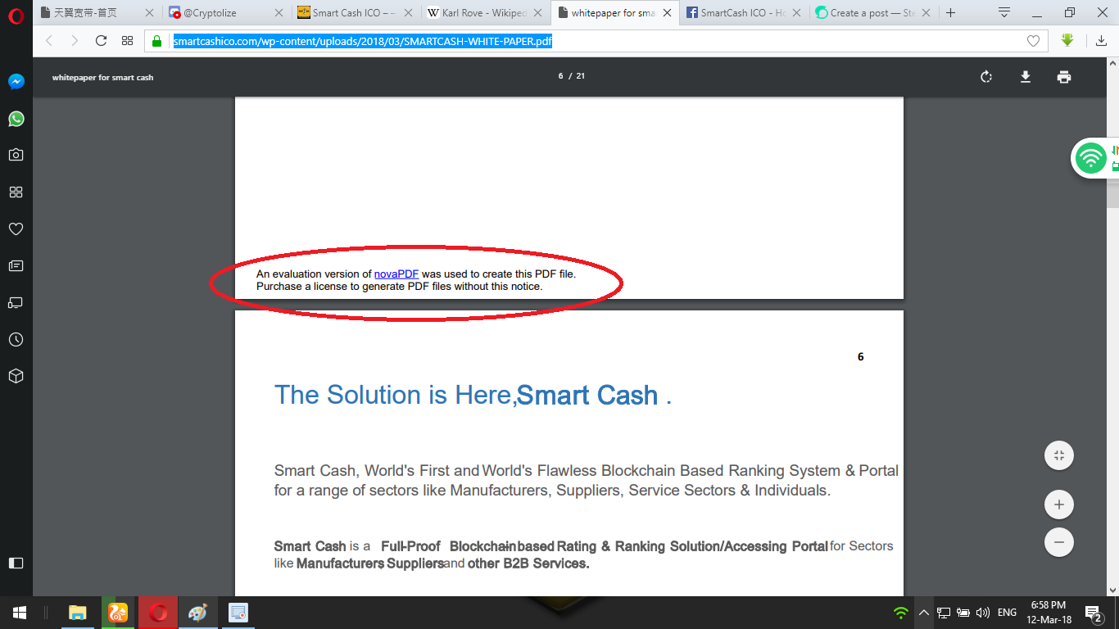The width and height of the screenshot is (1119, 629).
Task: Reload the current PDF page
Action: [102, 41]
